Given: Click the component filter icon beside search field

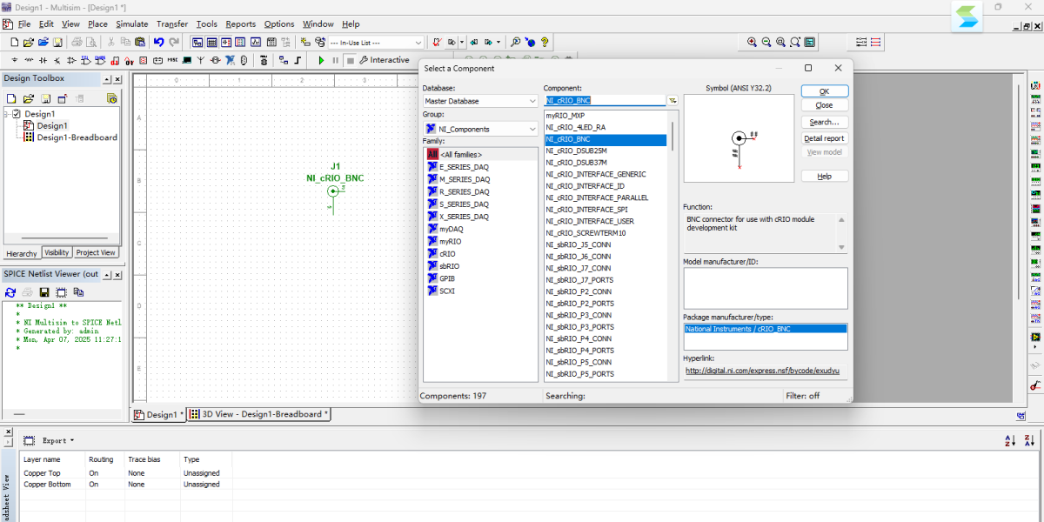Looking at the screenshot, I should coord(673,100).
